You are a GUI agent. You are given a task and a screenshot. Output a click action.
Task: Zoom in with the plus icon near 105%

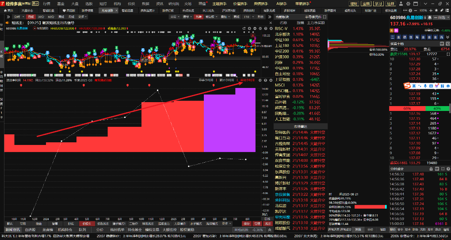click(x=431, y=10)
